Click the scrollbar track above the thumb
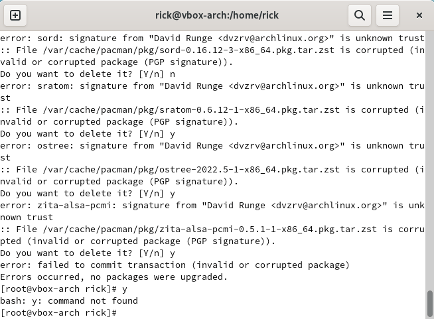This screenshot has width=434, height=319. tap(430, 160)
